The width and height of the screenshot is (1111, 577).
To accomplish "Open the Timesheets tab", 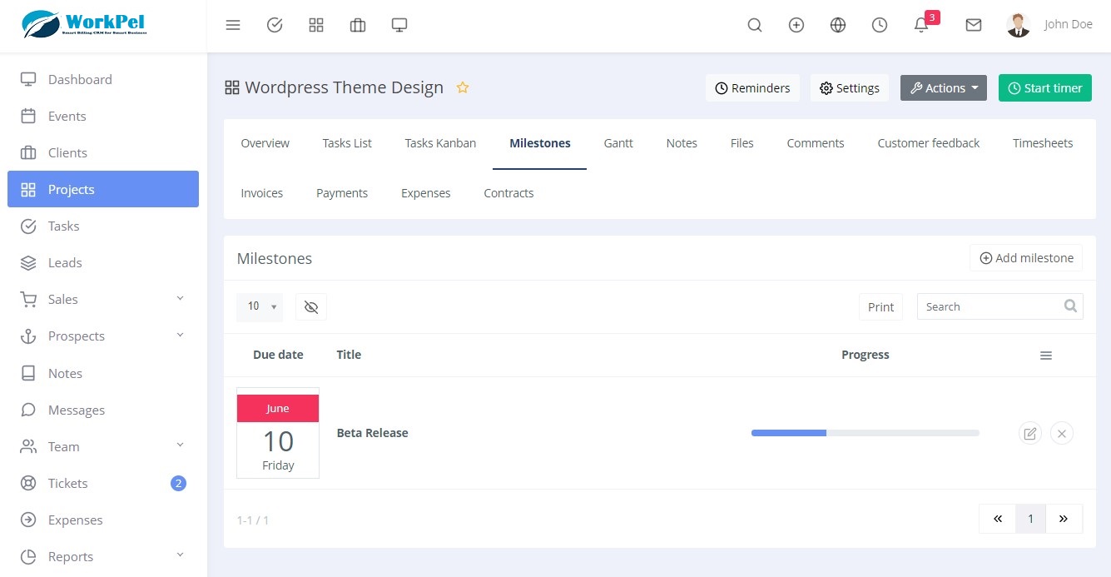I will click(x=1043, y=143).
